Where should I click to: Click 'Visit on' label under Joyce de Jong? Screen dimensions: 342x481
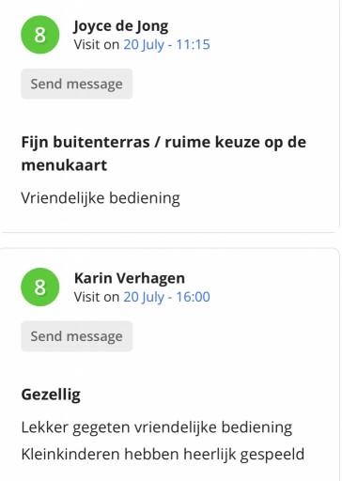(x=97, y=44)
